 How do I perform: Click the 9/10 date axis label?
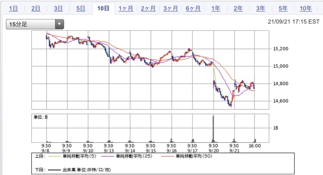(88, 151)
